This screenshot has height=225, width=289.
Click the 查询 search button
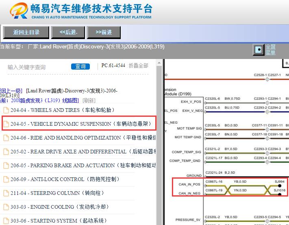click(x=80, y=66)
